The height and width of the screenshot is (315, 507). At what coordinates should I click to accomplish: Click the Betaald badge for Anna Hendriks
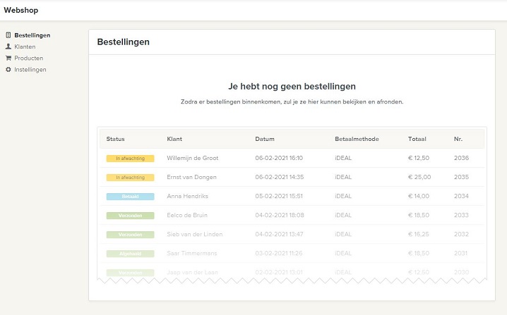click(x=131, y=196)
